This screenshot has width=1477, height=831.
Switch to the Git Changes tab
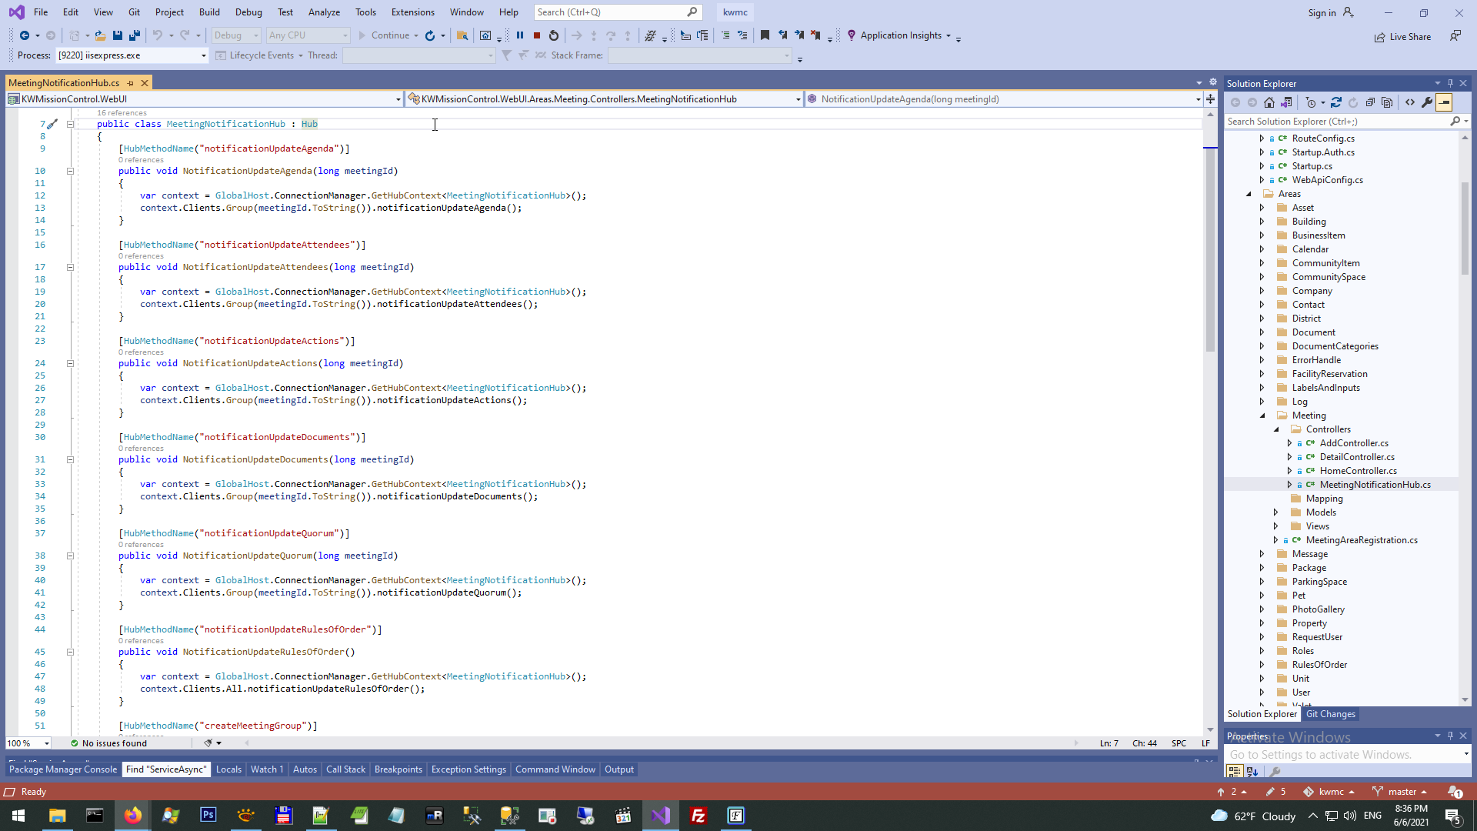(x=1330, y=714)
